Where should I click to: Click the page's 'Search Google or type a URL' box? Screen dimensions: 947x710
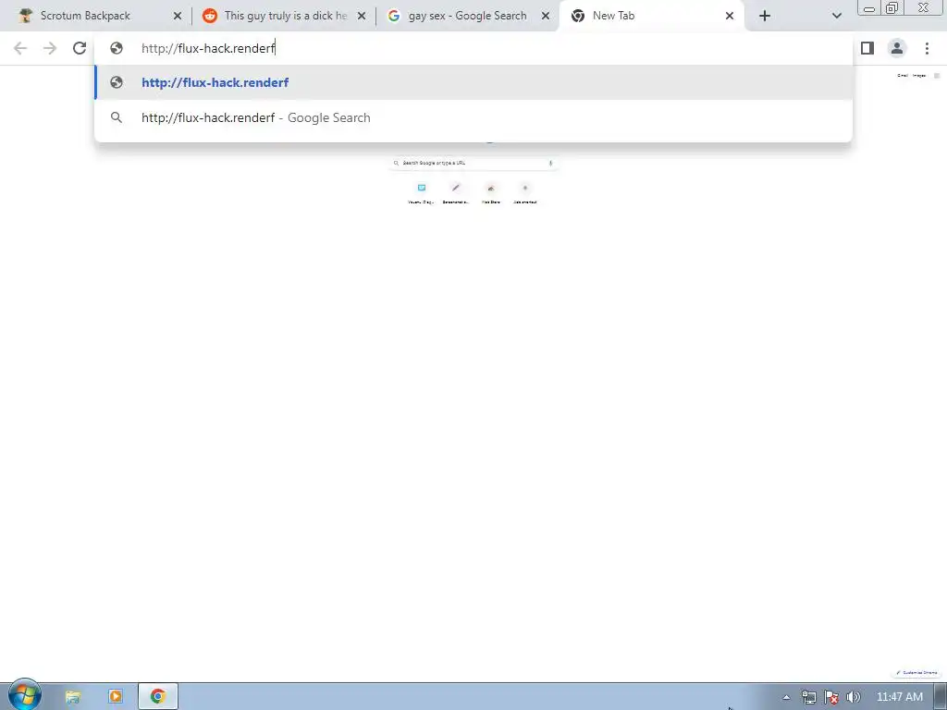coord(473,163)
